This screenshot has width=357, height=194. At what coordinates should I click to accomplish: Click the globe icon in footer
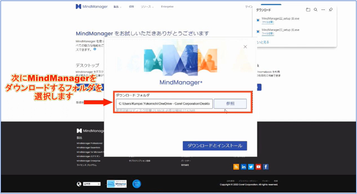(79, 184)
